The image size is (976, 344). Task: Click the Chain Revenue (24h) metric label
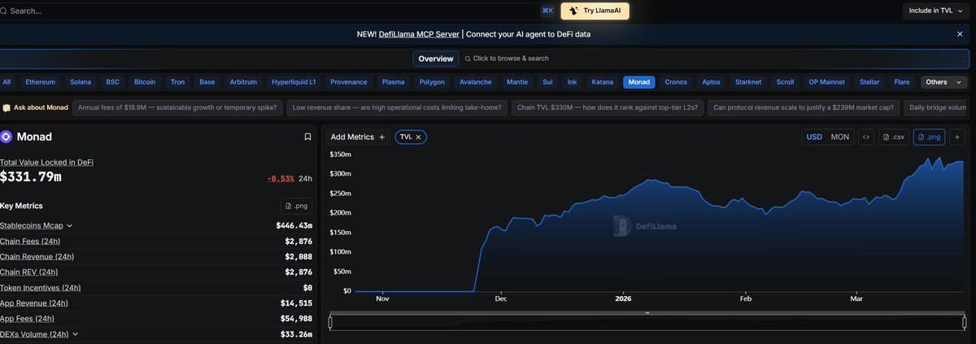click(35, 257)
